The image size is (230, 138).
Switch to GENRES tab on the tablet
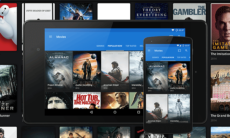pyautogui.click(x=100, y=46)
